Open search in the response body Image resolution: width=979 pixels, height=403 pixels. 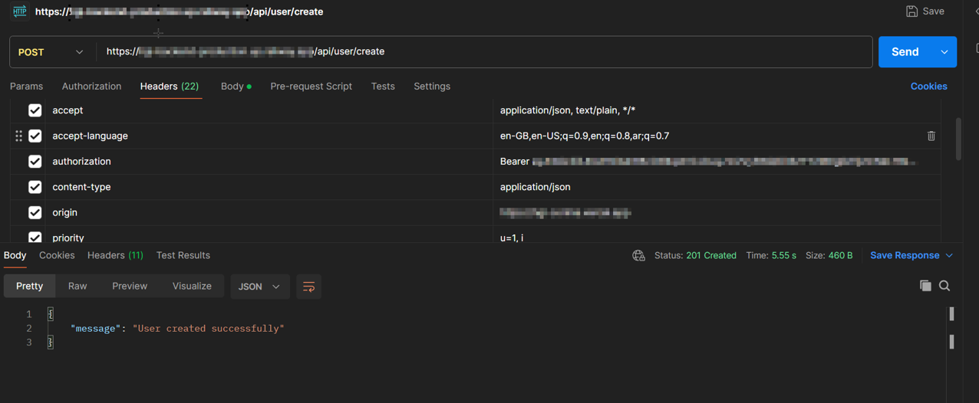(944, 286)
